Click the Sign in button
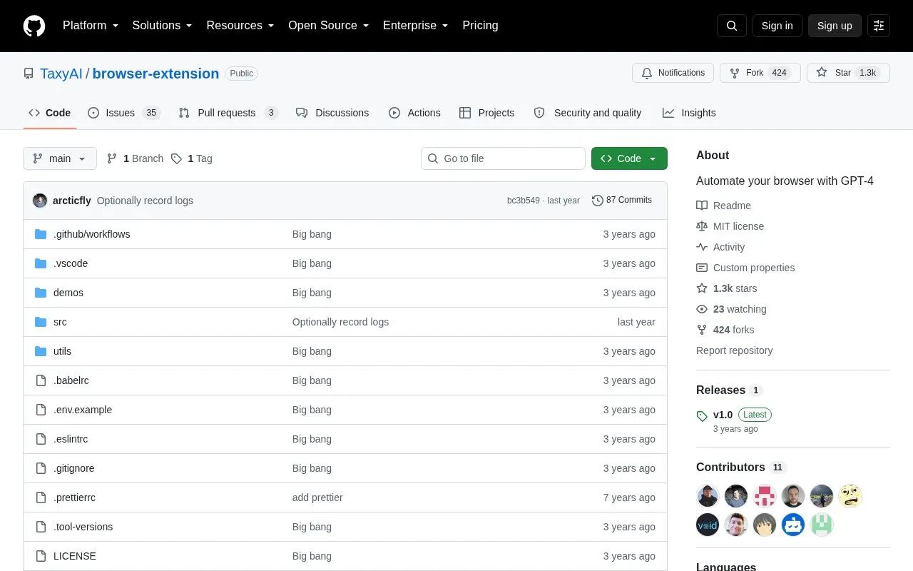 pos(777,26)
